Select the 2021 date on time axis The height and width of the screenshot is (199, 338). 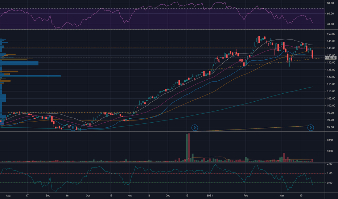tap(210, 195)
